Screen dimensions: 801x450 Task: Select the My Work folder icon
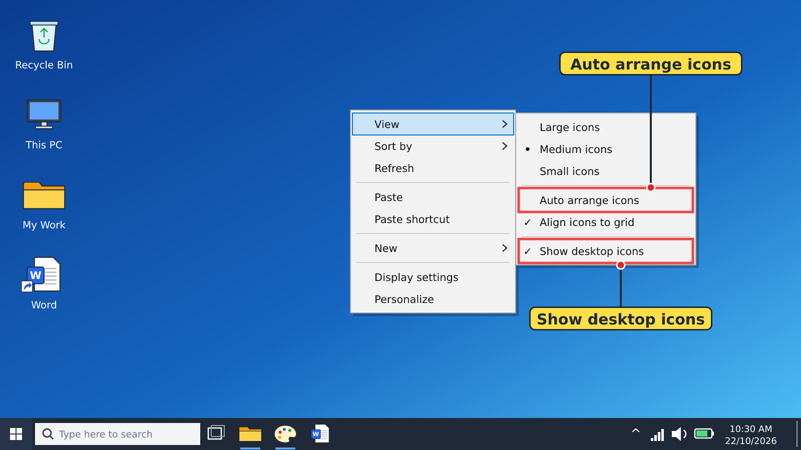click(x=44, y=205)
